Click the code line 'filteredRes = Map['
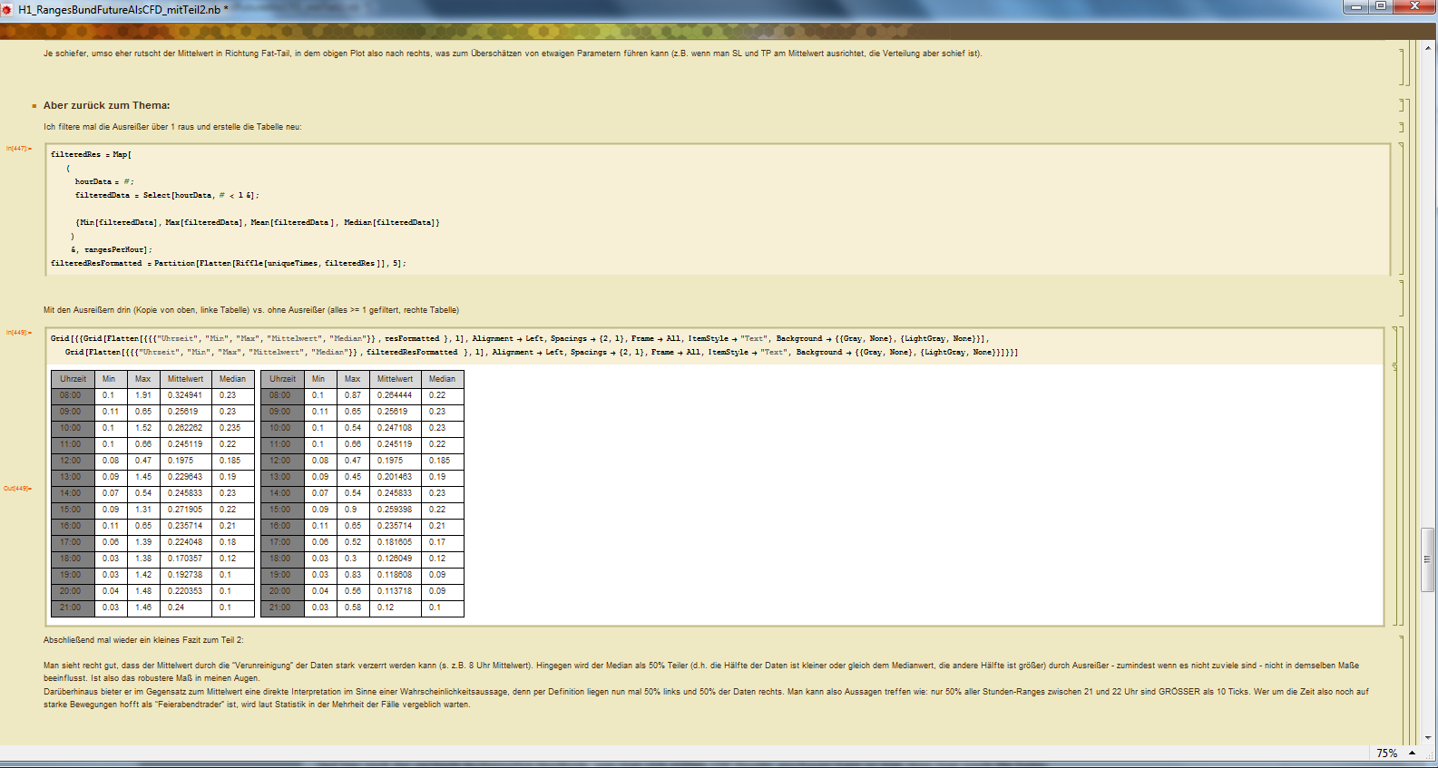The height and width of the screenshot is (768, 1438). (x=91, y=154)
